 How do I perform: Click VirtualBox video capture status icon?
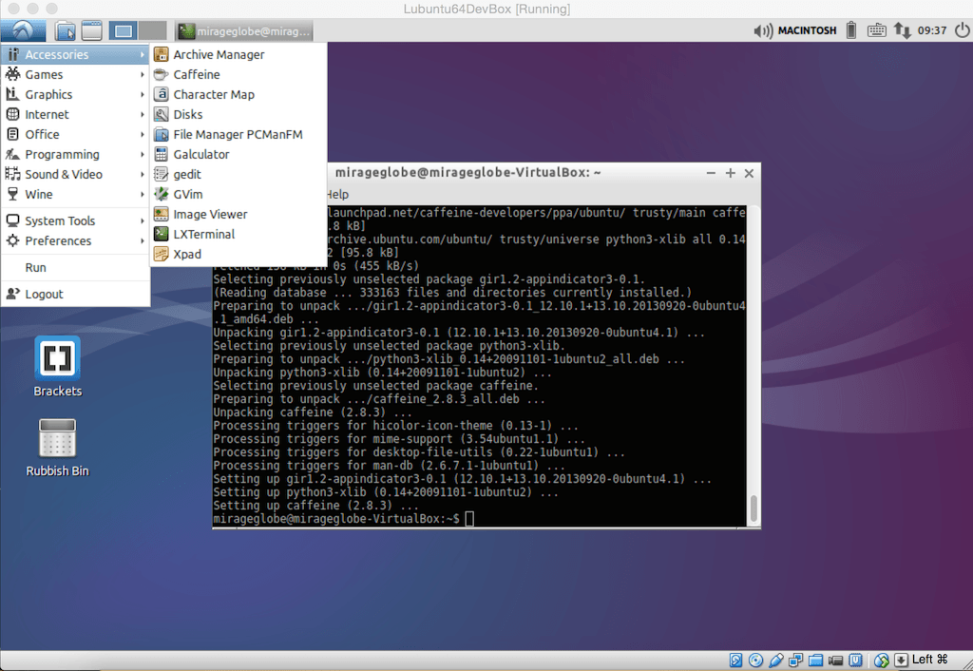835,660
